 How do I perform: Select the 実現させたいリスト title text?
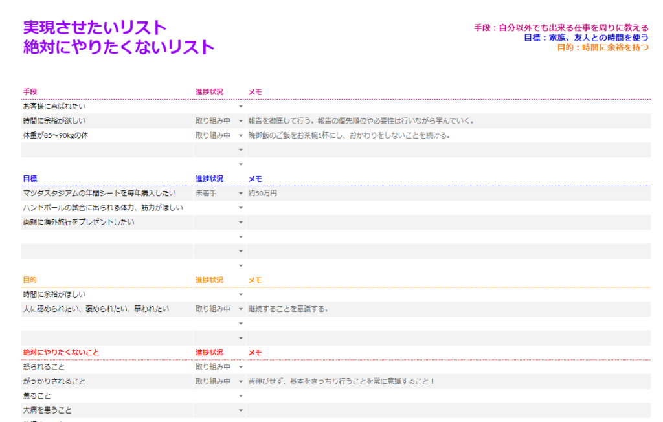[x=95, y=27]
